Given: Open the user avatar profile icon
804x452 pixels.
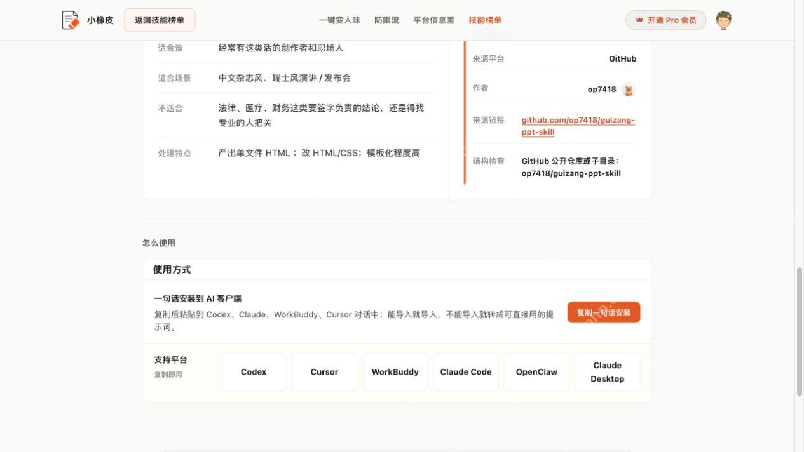Looking at the screenshot, I should [723, 20].
